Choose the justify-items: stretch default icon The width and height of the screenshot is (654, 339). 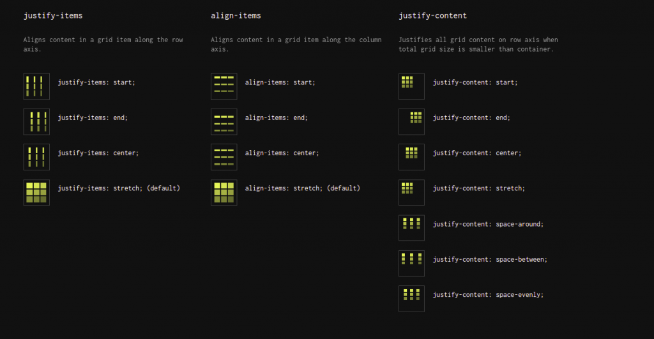point(36,192)
